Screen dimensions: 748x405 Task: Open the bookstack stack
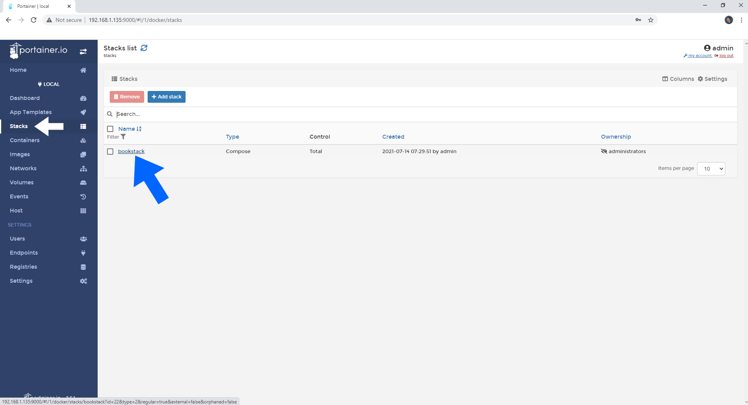pyautogui.click(x=131, y=151)
